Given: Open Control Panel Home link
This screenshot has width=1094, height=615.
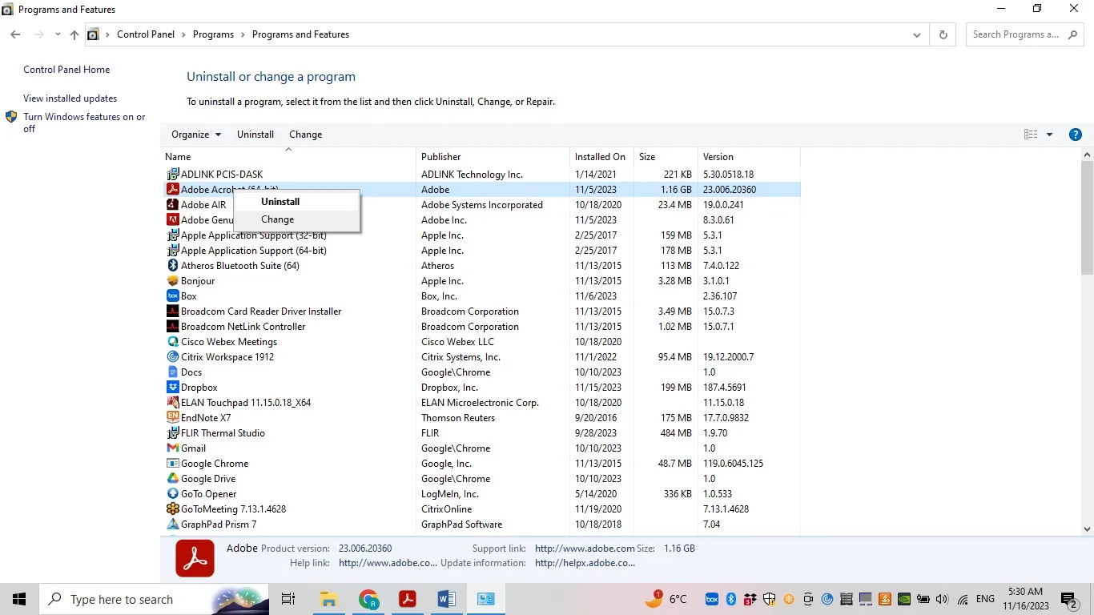Looking at the screenshot, I should (x=66, y=70).
